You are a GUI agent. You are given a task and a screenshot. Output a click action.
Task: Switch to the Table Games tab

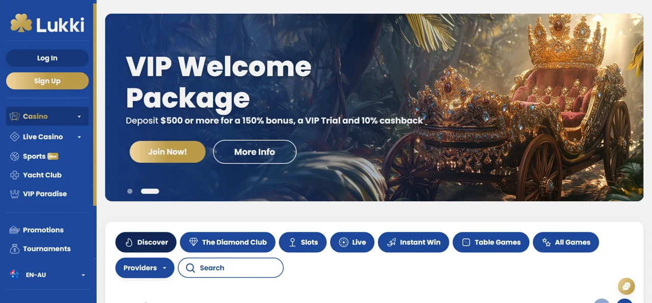(x=491, y=242)
